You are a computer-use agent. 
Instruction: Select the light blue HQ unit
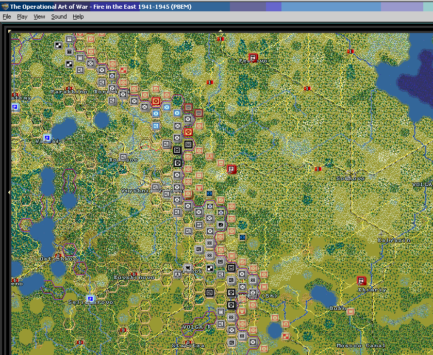coord(156,126)
